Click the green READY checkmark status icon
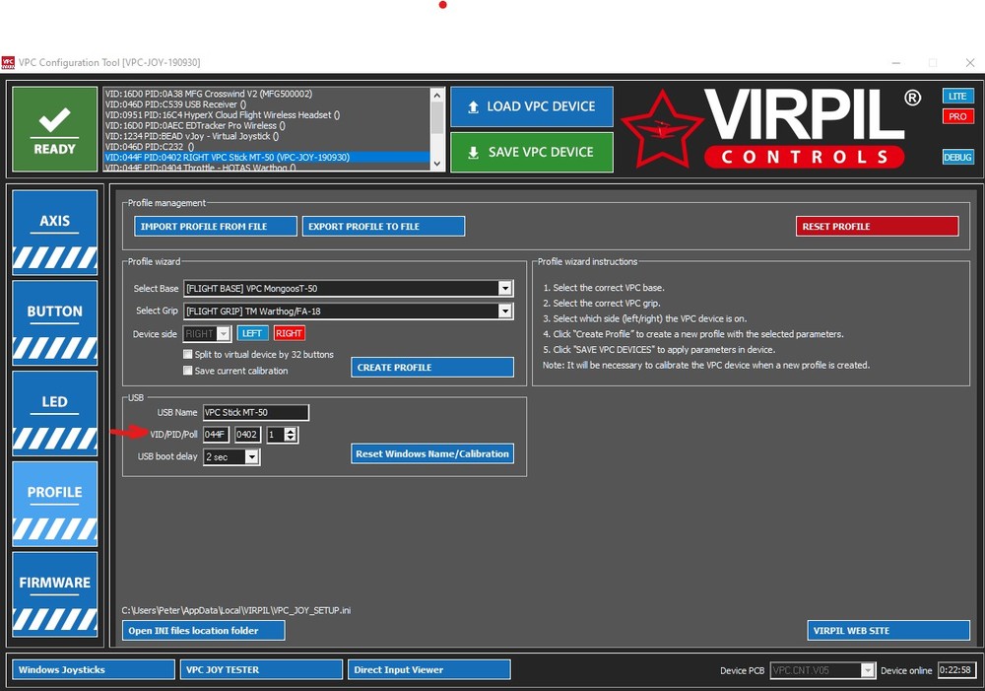This screenshot has width=985, height=691. (x=54, y=129)
